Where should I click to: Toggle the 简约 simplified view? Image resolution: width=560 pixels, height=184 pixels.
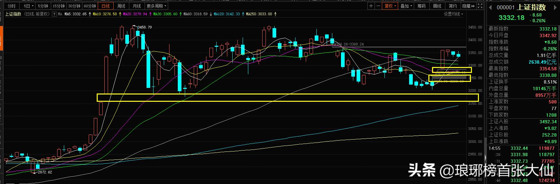tap(453, 6)
